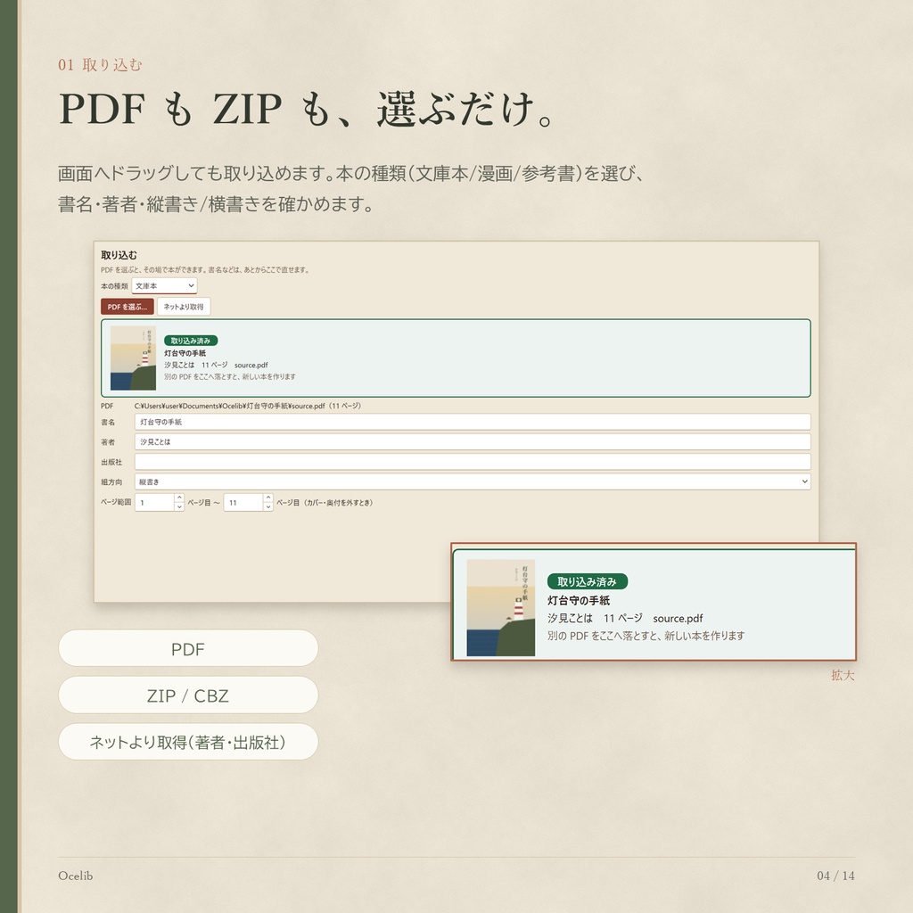Click the start page number field showing 1
913x913 pixels.
pos(154,503)
